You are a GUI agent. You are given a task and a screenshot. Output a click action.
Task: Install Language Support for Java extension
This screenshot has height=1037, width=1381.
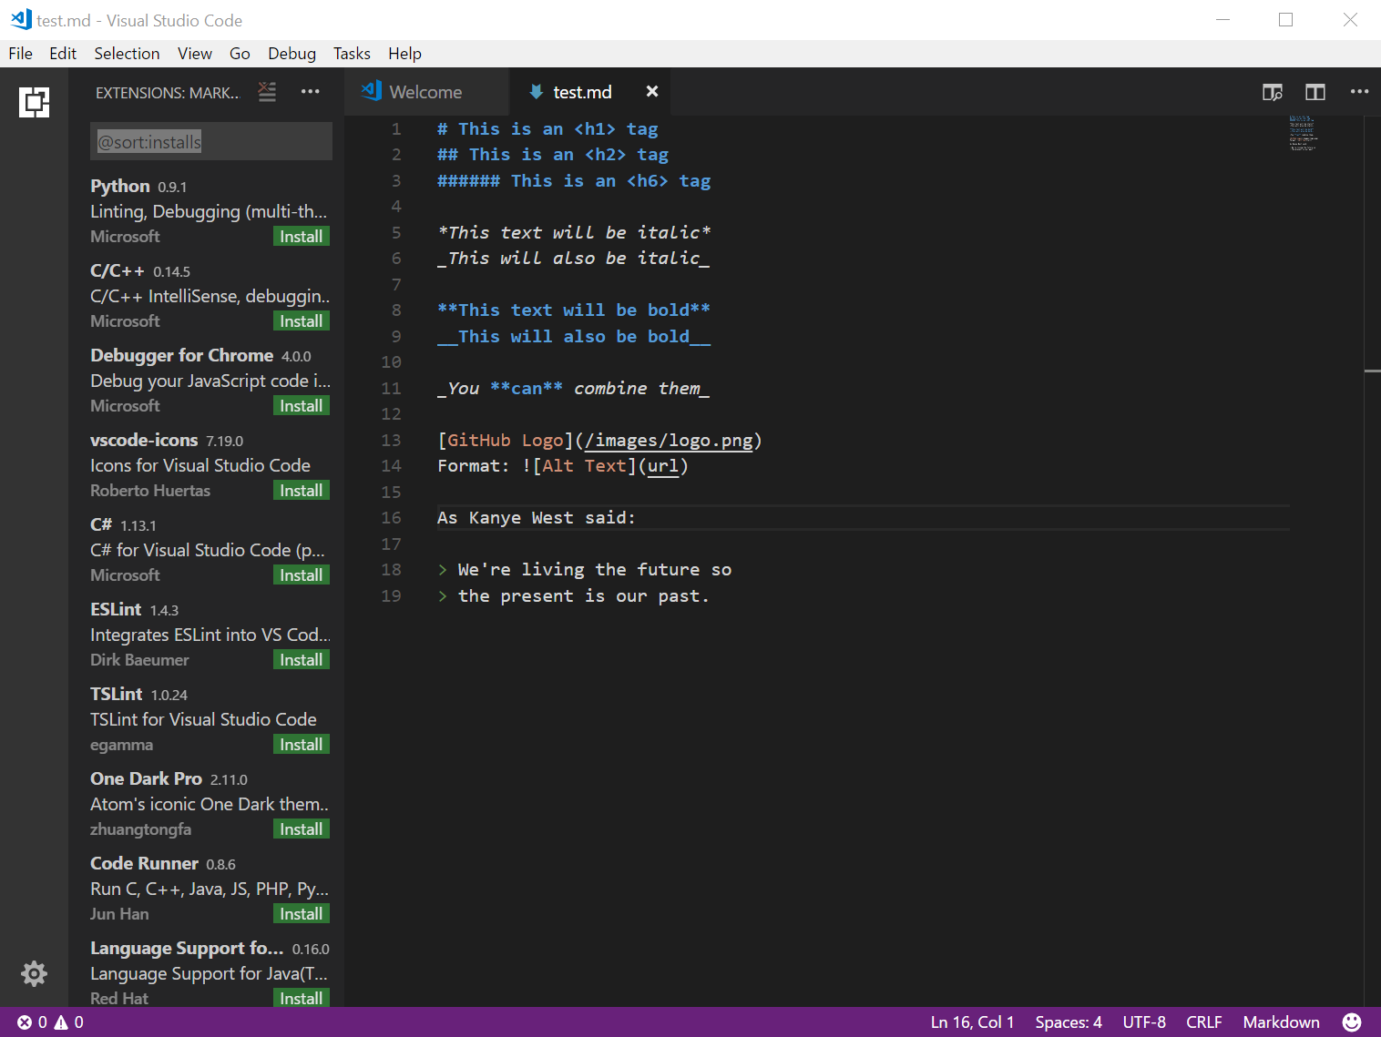[301, 999]
